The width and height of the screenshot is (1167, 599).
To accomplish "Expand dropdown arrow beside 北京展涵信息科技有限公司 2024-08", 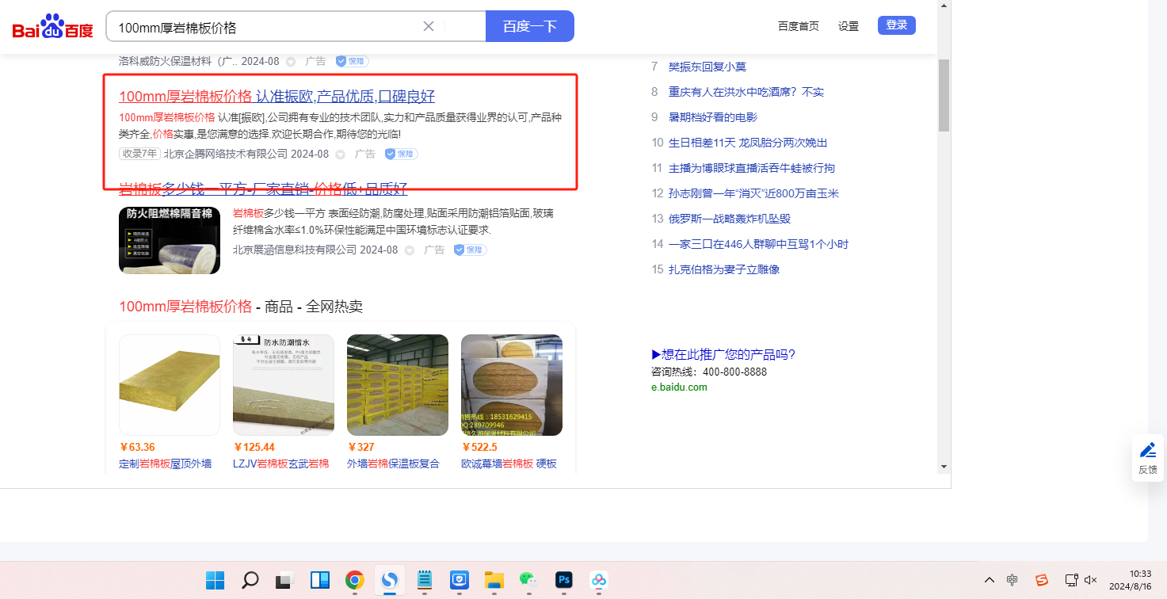I will pos(410,250).
